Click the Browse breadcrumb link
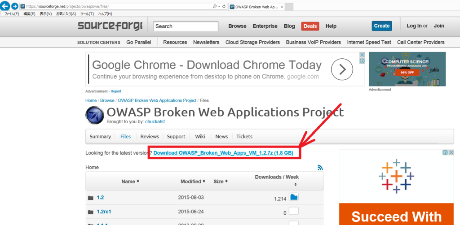The height and width of the screenshot is (225, 460). (107, 100)
